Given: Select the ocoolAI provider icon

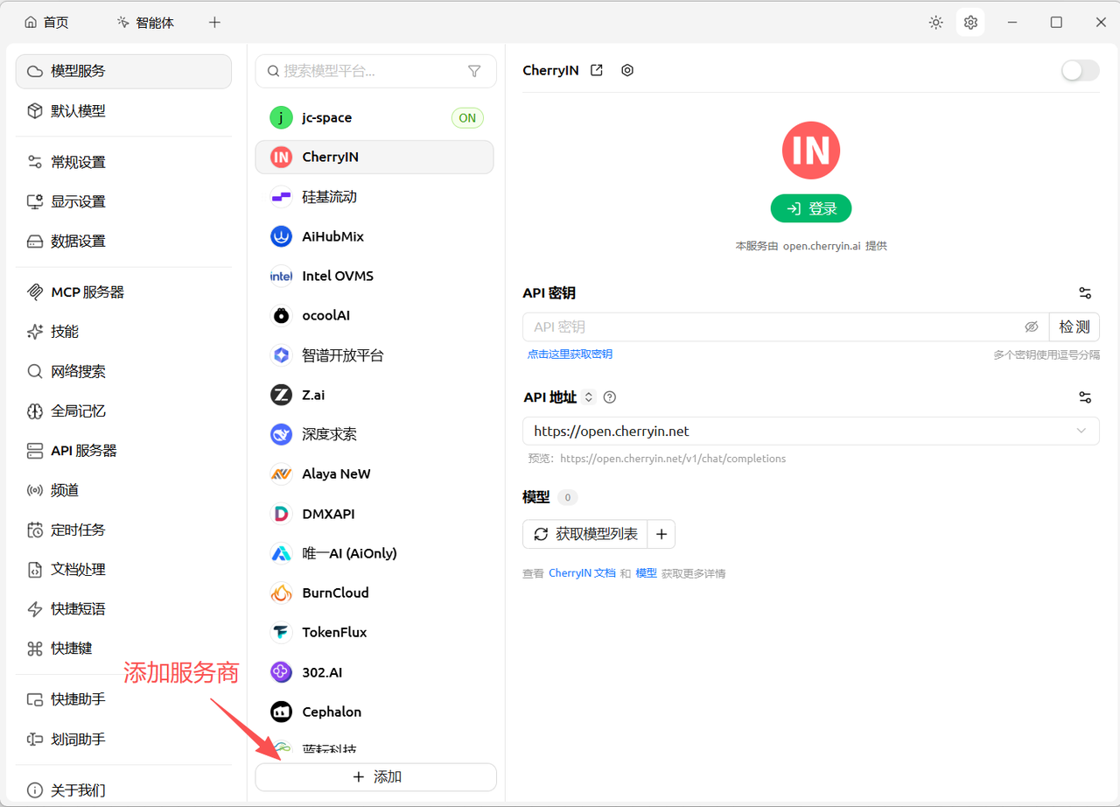Looking at the screenshot, I should click(281, 315).
